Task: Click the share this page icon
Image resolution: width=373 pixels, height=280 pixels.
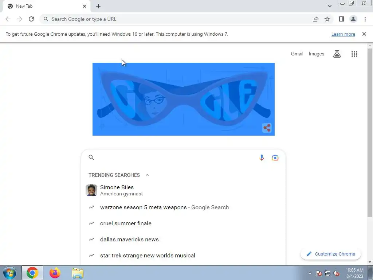Action: click(x=315, y=19)
